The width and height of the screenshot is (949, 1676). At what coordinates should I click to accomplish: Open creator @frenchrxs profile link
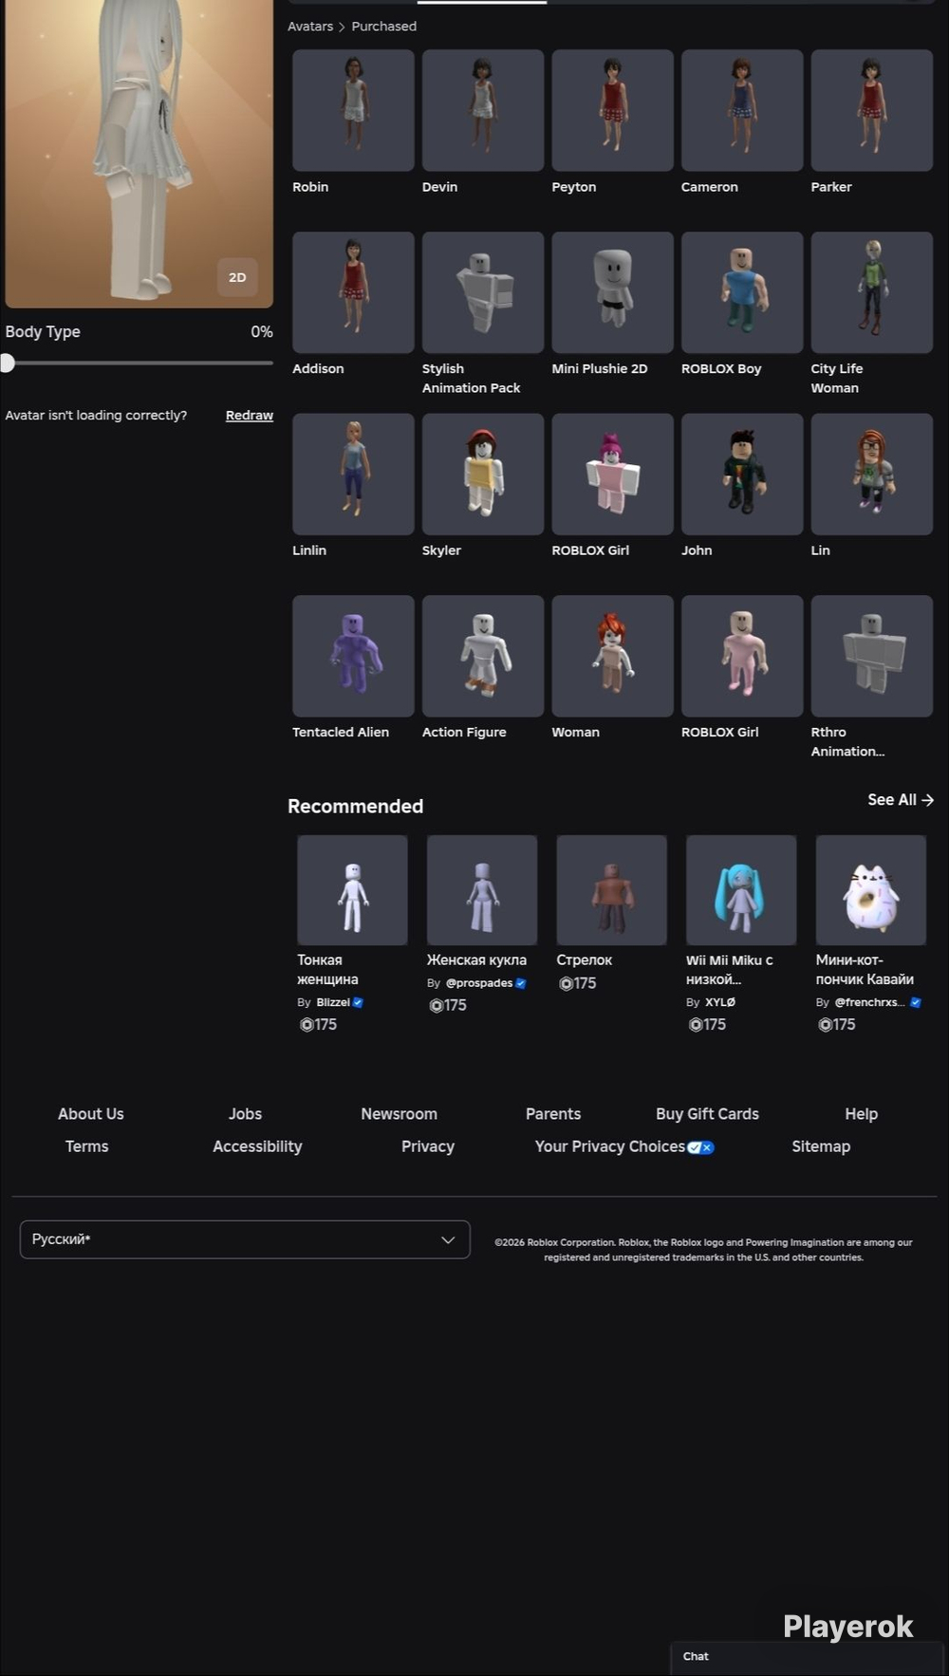click(x=869, y=1002)
